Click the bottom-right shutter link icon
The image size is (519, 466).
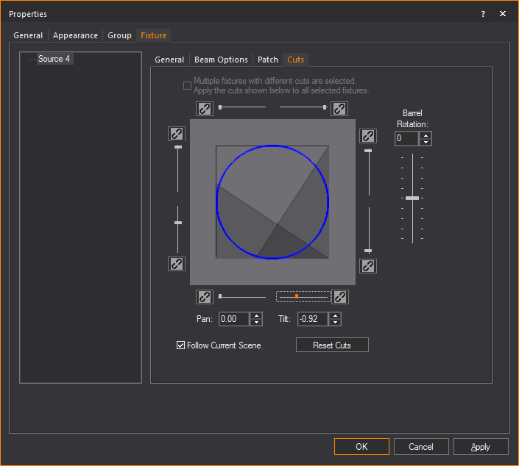coord(339,297)
